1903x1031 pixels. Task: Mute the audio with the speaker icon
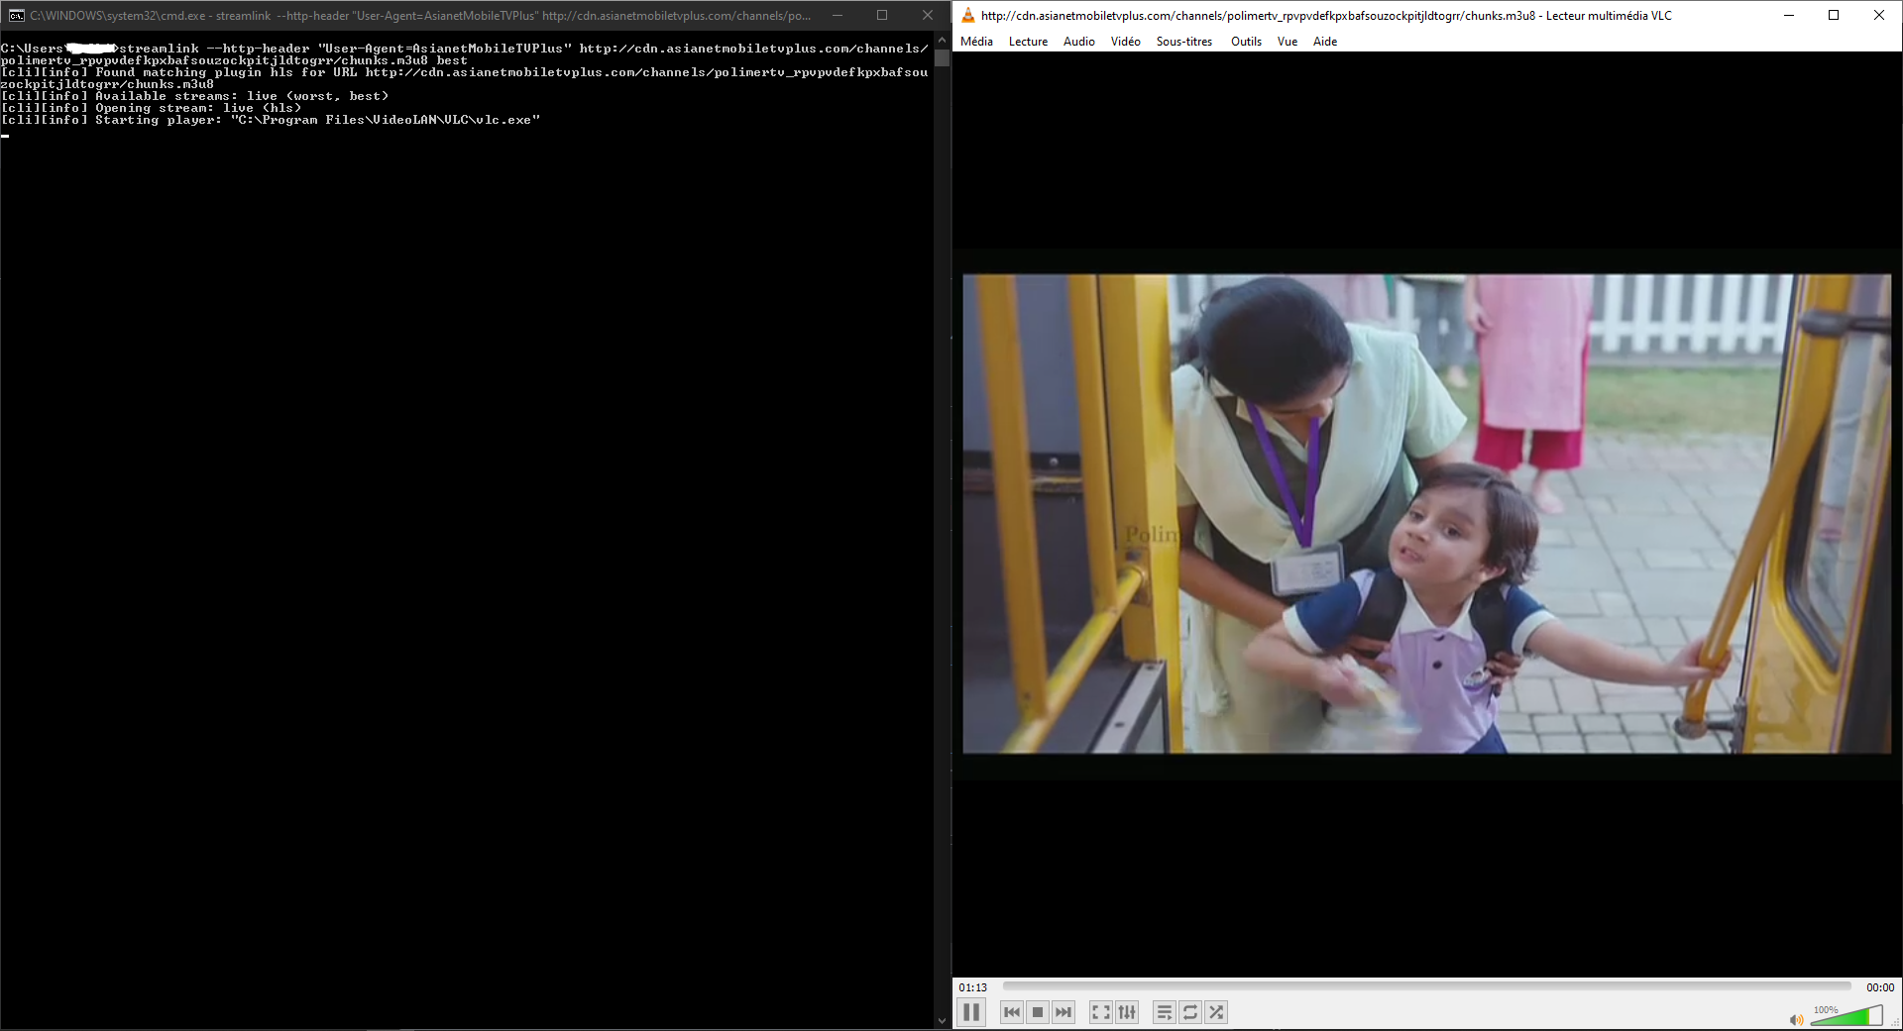(x=1795, y=1020)
